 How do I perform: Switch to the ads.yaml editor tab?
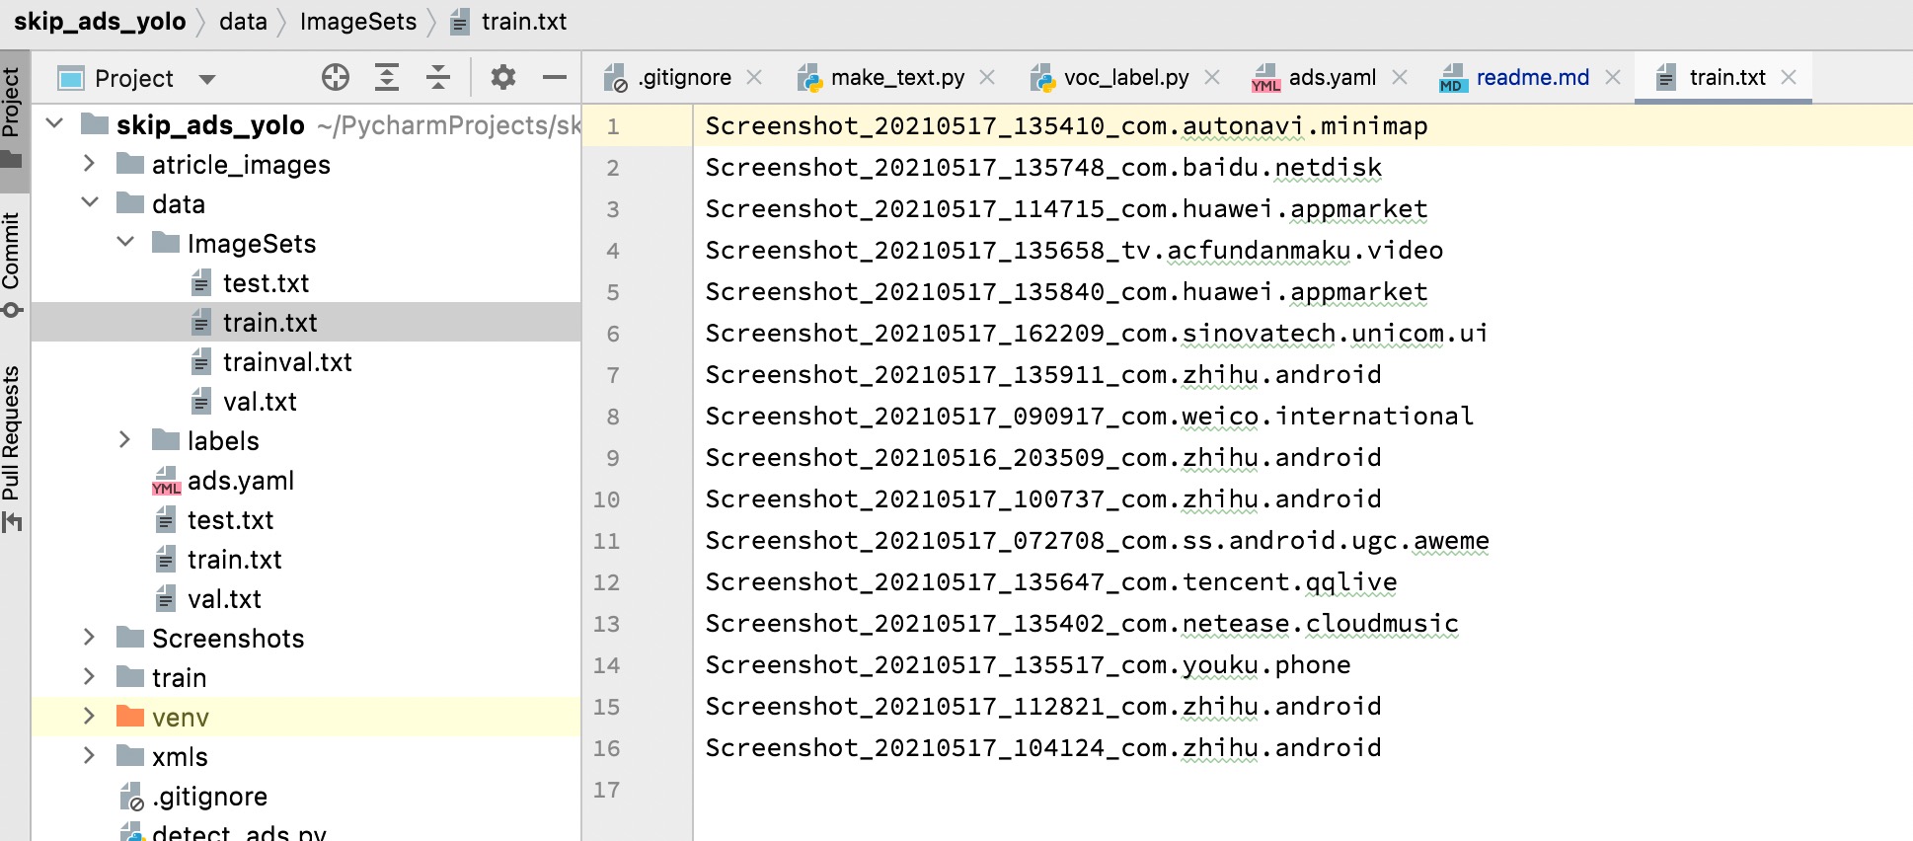pyautogui.click(x=1332, y=77)
